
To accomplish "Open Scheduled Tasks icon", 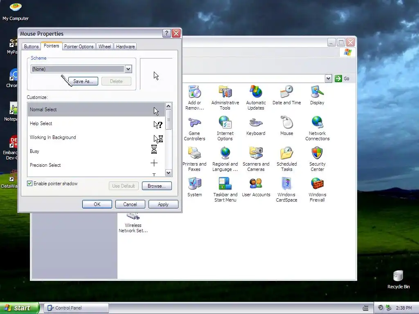I will (286, 159).
